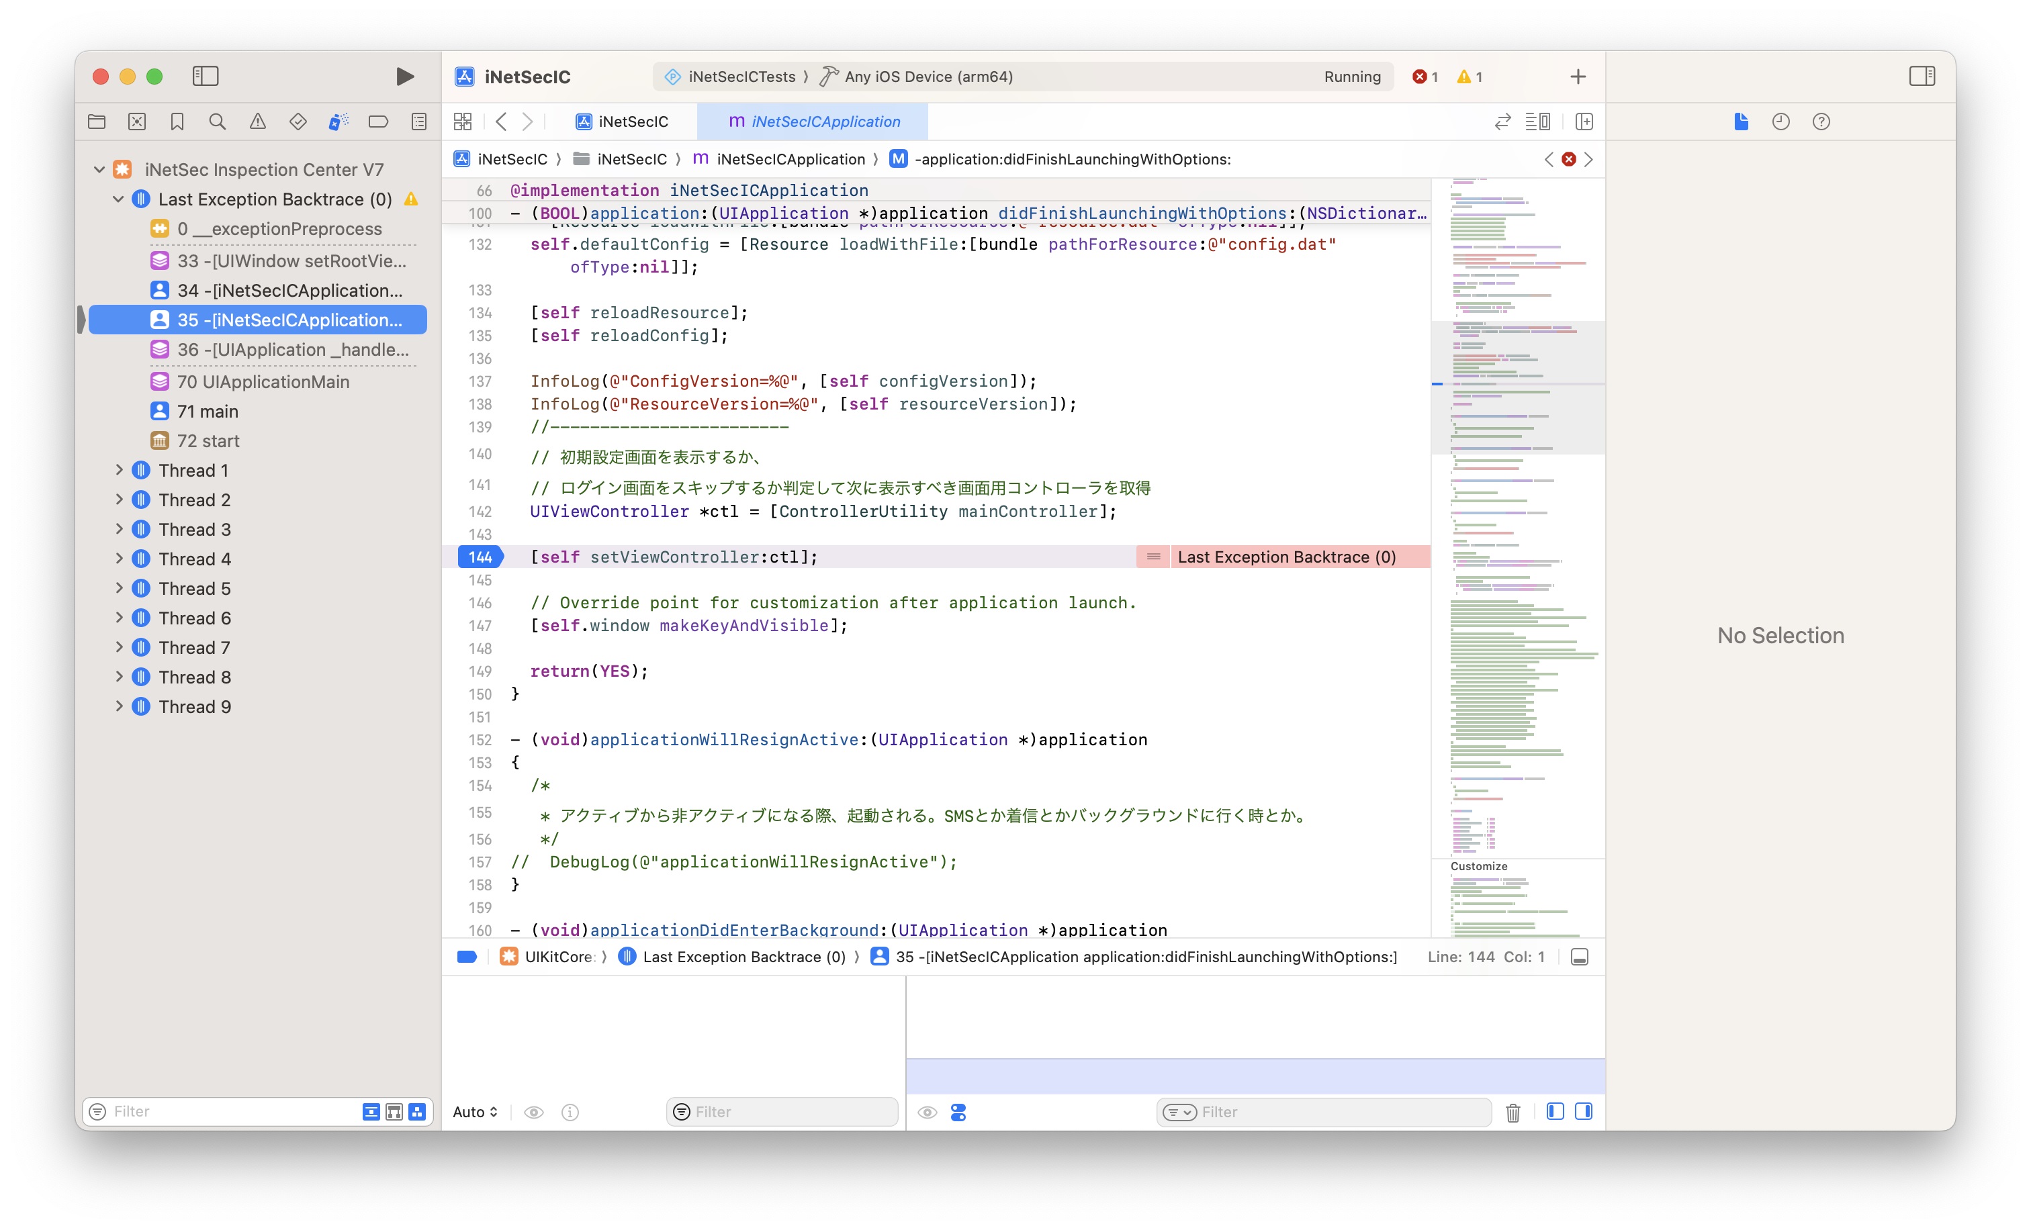
Task: Click Any iOS Device (arm64) destination
Action: [x=928, y=77]
